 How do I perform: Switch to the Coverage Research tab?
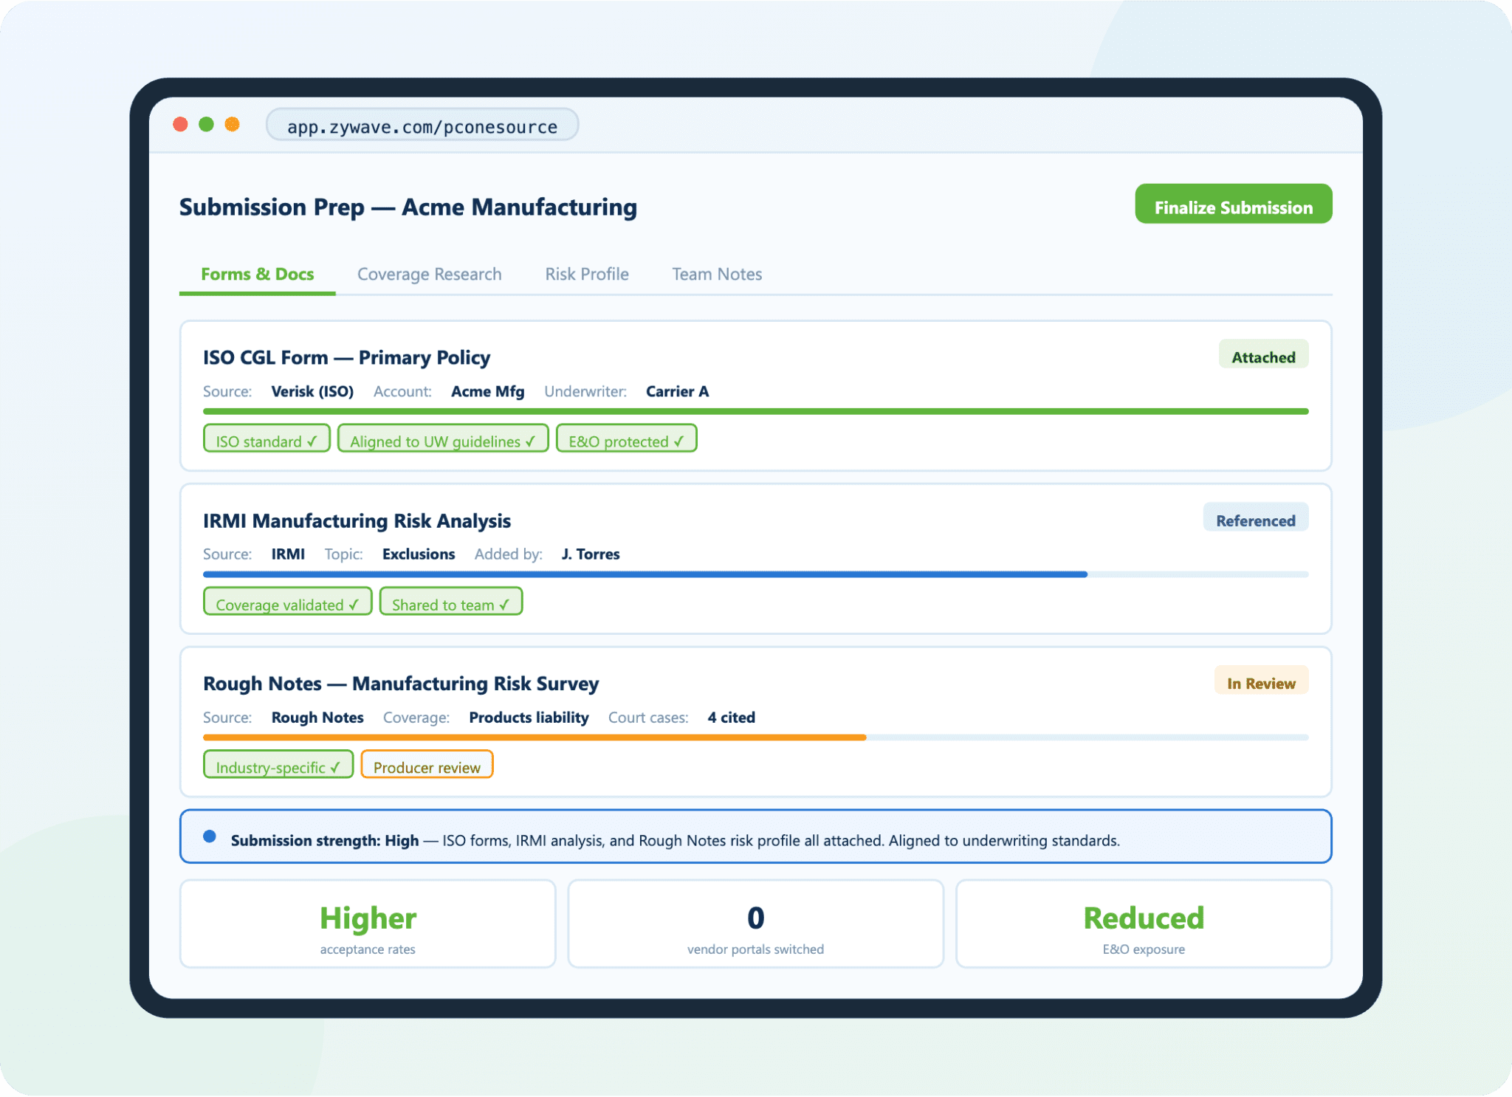(429, 274)
